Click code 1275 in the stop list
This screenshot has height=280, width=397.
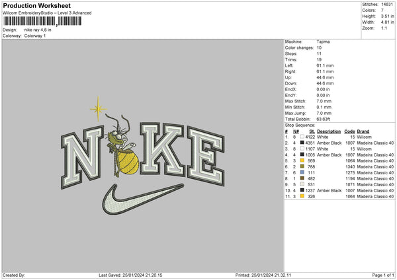pos(350,172)
